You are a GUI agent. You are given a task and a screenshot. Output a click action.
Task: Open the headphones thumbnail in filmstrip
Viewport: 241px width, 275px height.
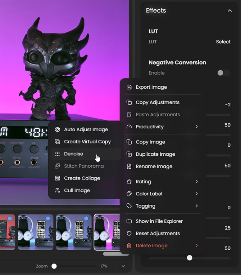tap(36, 232)
